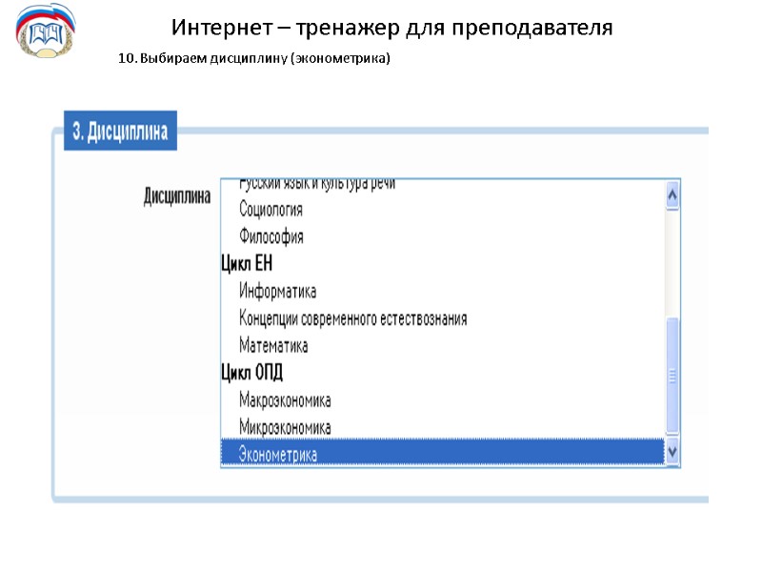Click the tricolor ribbon on the emblem
The height and width of the screenshot is (572, 762).
(40, 13)
